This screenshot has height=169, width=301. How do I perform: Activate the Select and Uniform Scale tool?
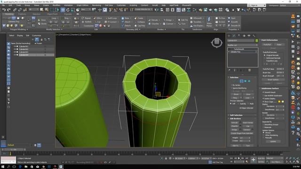(73, 10)
